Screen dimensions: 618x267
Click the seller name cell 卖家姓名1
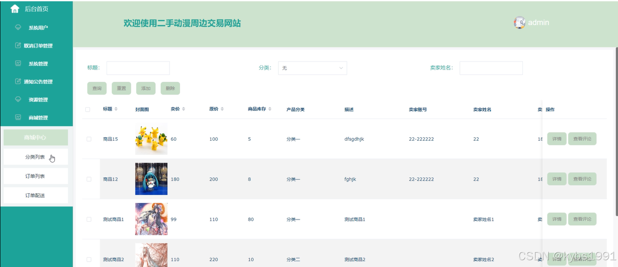(x=483, y=220)
